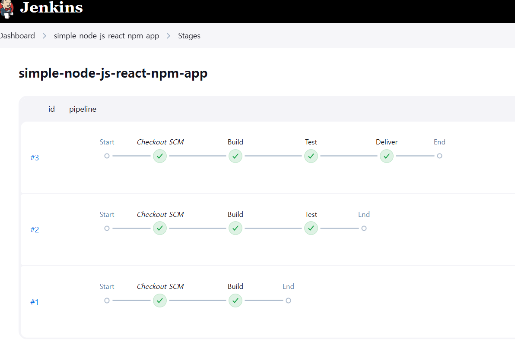Click Checkout SCM label in build #1
515x354 pixels.
pyautogui.click(x=160, y=286)
